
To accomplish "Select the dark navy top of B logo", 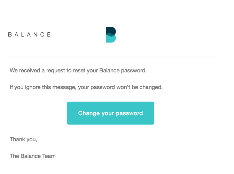I will [111, 31].
